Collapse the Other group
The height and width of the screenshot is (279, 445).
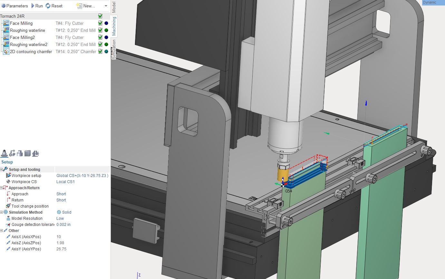pyautogui.click(x=1, y=231)
